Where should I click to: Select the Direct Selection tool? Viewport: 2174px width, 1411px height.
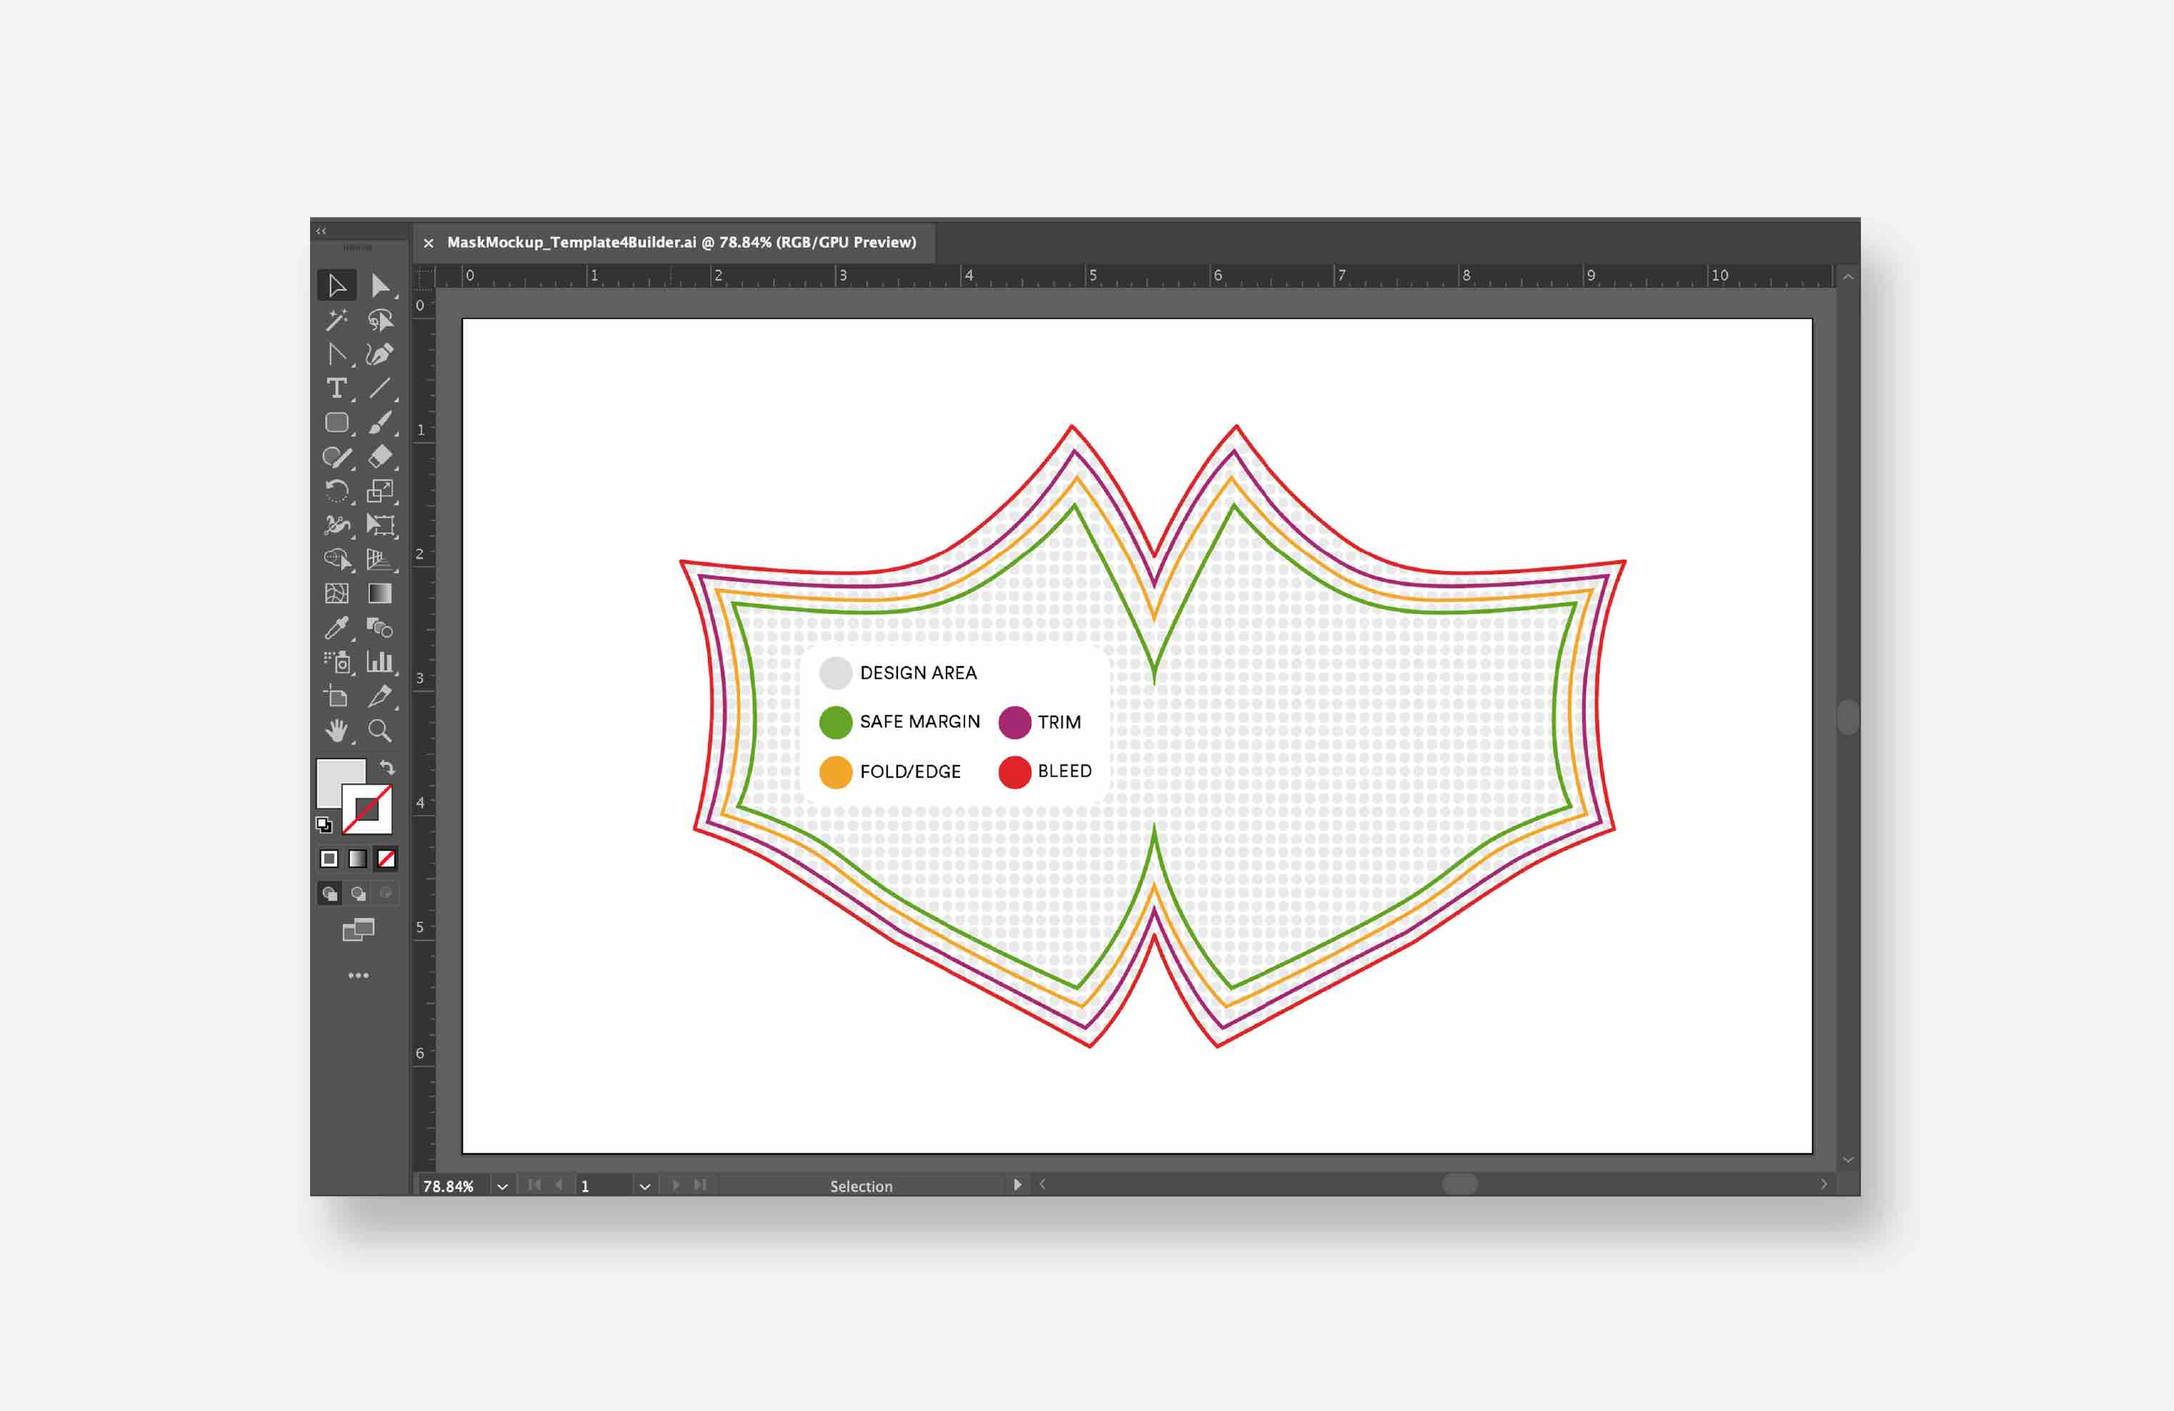[x=380, y=286]
